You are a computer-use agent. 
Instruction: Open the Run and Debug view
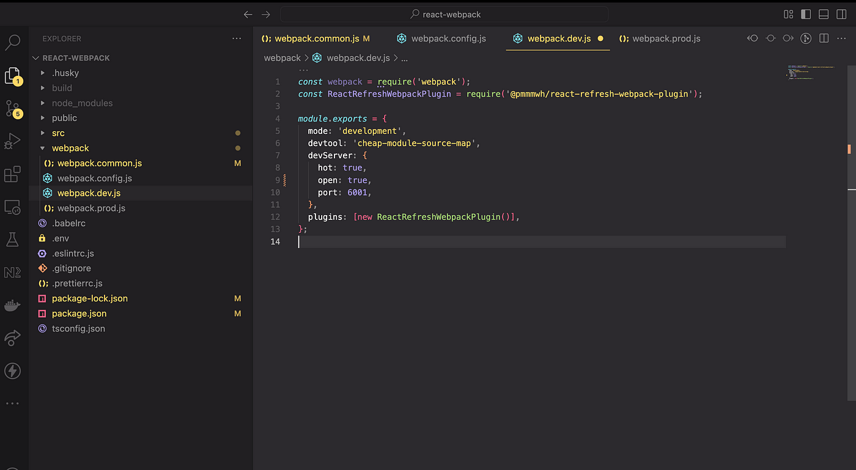12,141
